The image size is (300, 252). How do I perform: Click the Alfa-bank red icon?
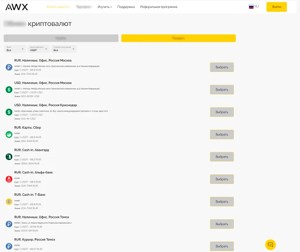[x=9, y=179]
